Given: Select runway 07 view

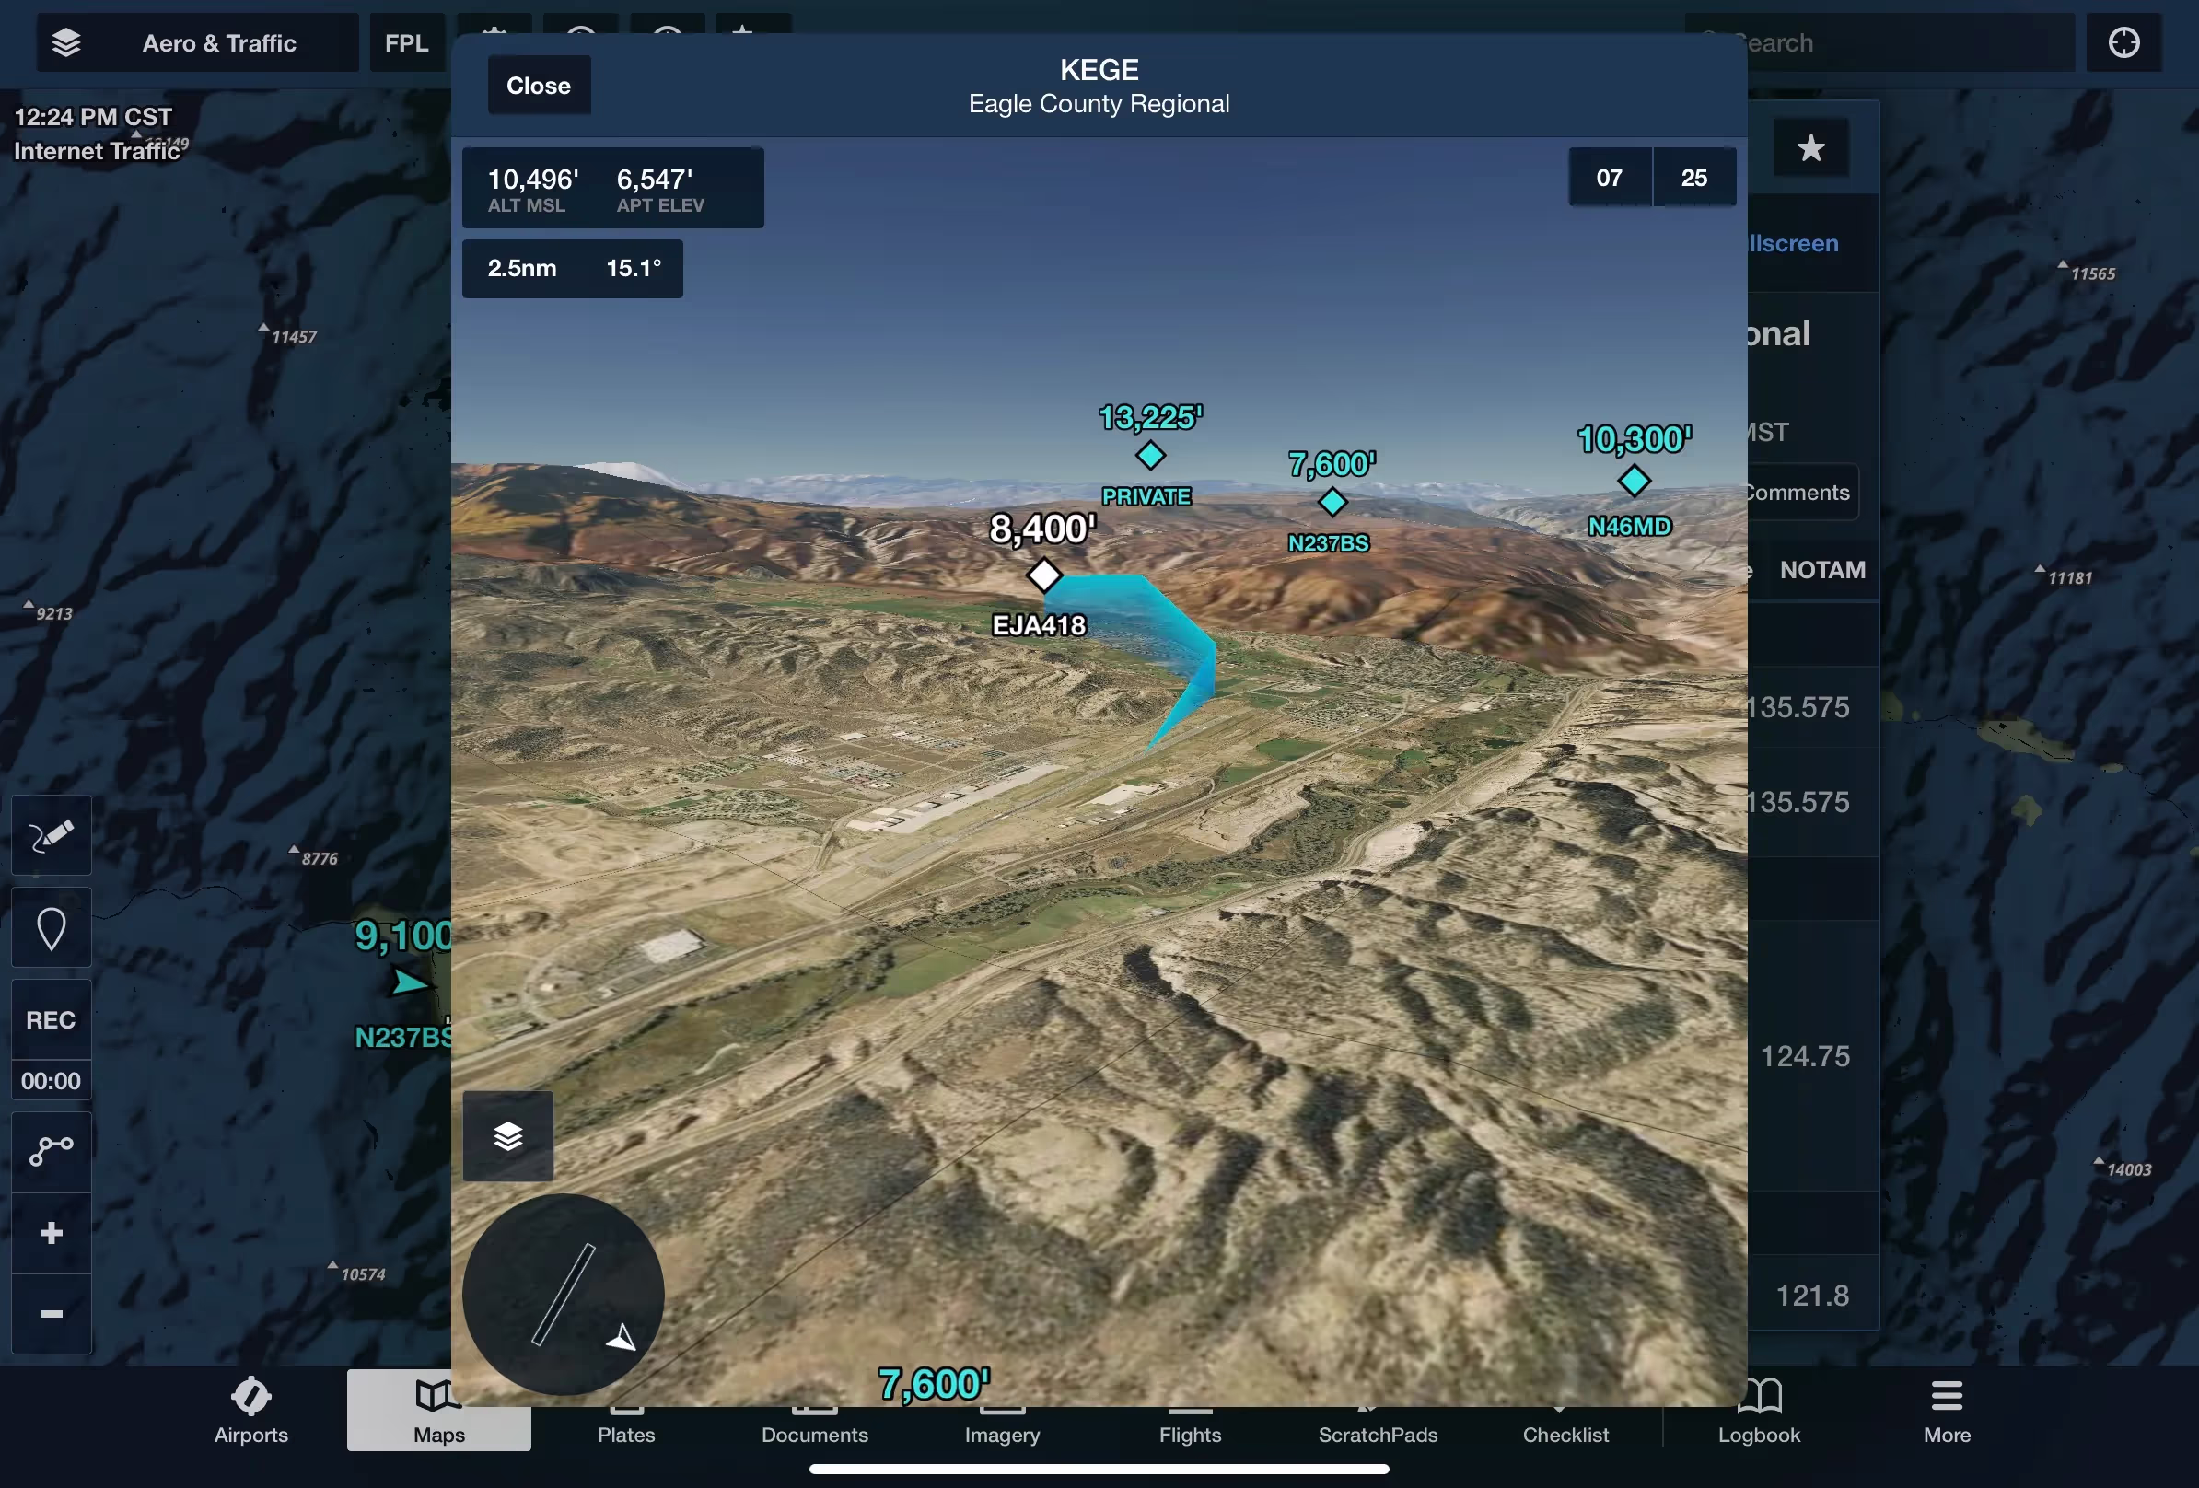Looking at the screenshot, I should coord(1610,177).
